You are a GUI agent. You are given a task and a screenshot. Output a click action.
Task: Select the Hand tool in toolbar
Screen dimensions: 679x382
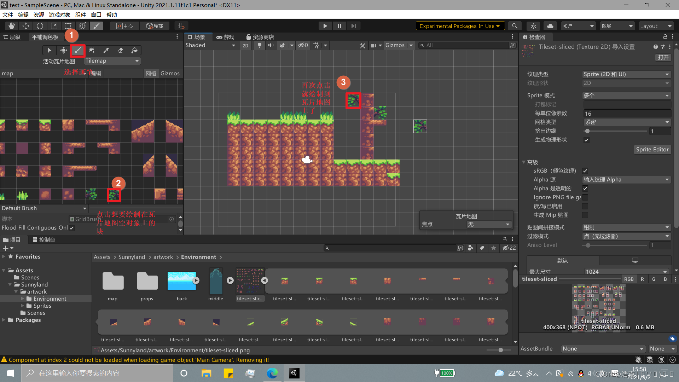coord(12,26)
